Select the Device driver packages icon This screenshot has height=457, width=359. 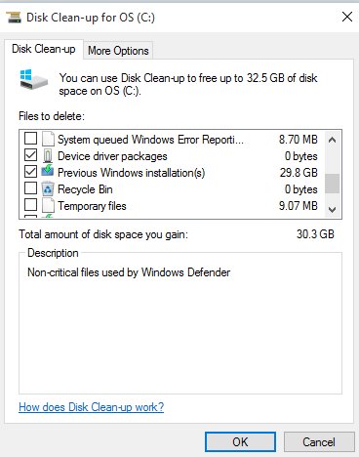(x=48, y=156)
